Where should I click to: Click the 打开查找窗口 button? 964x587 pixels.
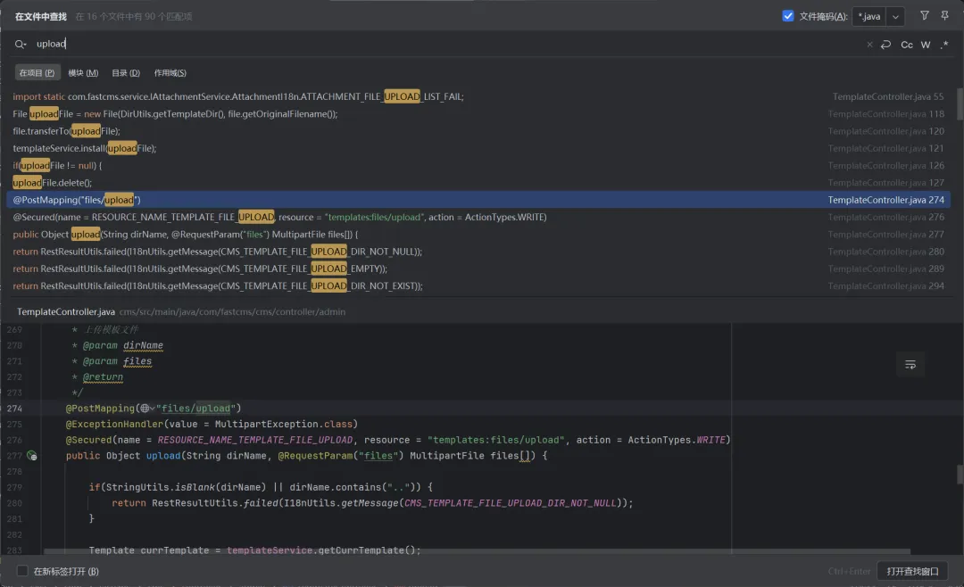(914, 571)
